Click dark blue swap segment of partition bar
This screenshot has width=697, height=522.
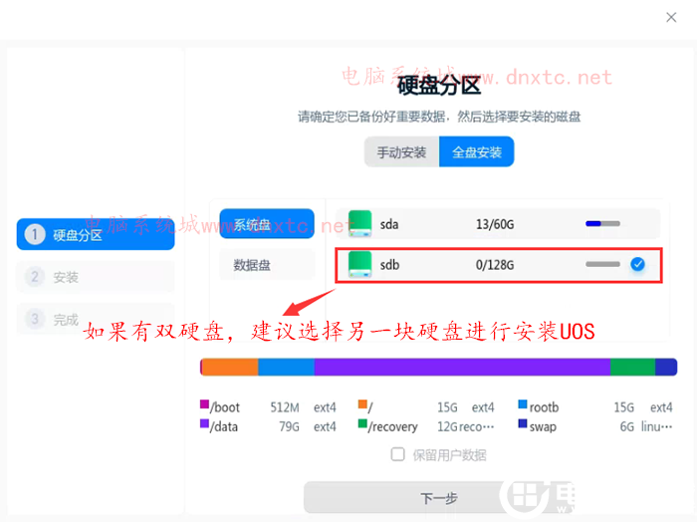pos(666,367)
